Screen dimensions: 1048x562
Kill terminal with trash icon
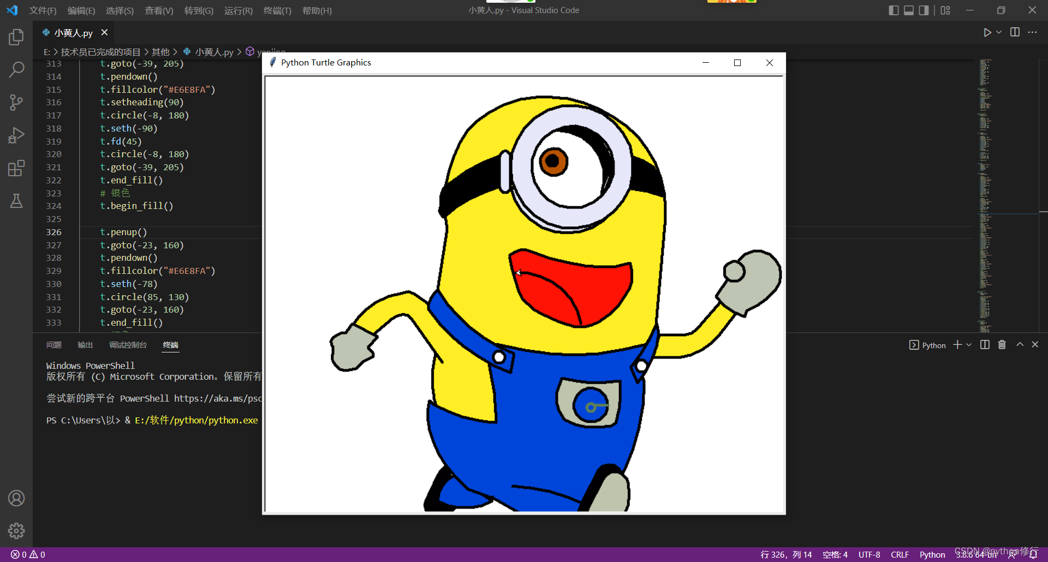point(1002,345)
